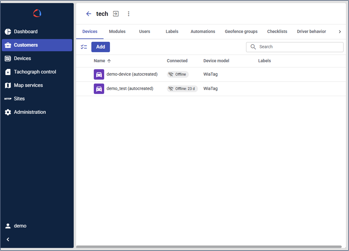The width and height of the screenshot is (349, 251).
Task: Open the three-dot menu beside tech
Action: click(129, 14)
